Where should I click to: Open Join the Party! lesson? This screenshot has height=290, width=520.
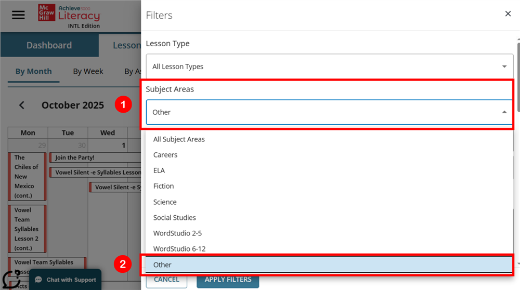point(75,157)
